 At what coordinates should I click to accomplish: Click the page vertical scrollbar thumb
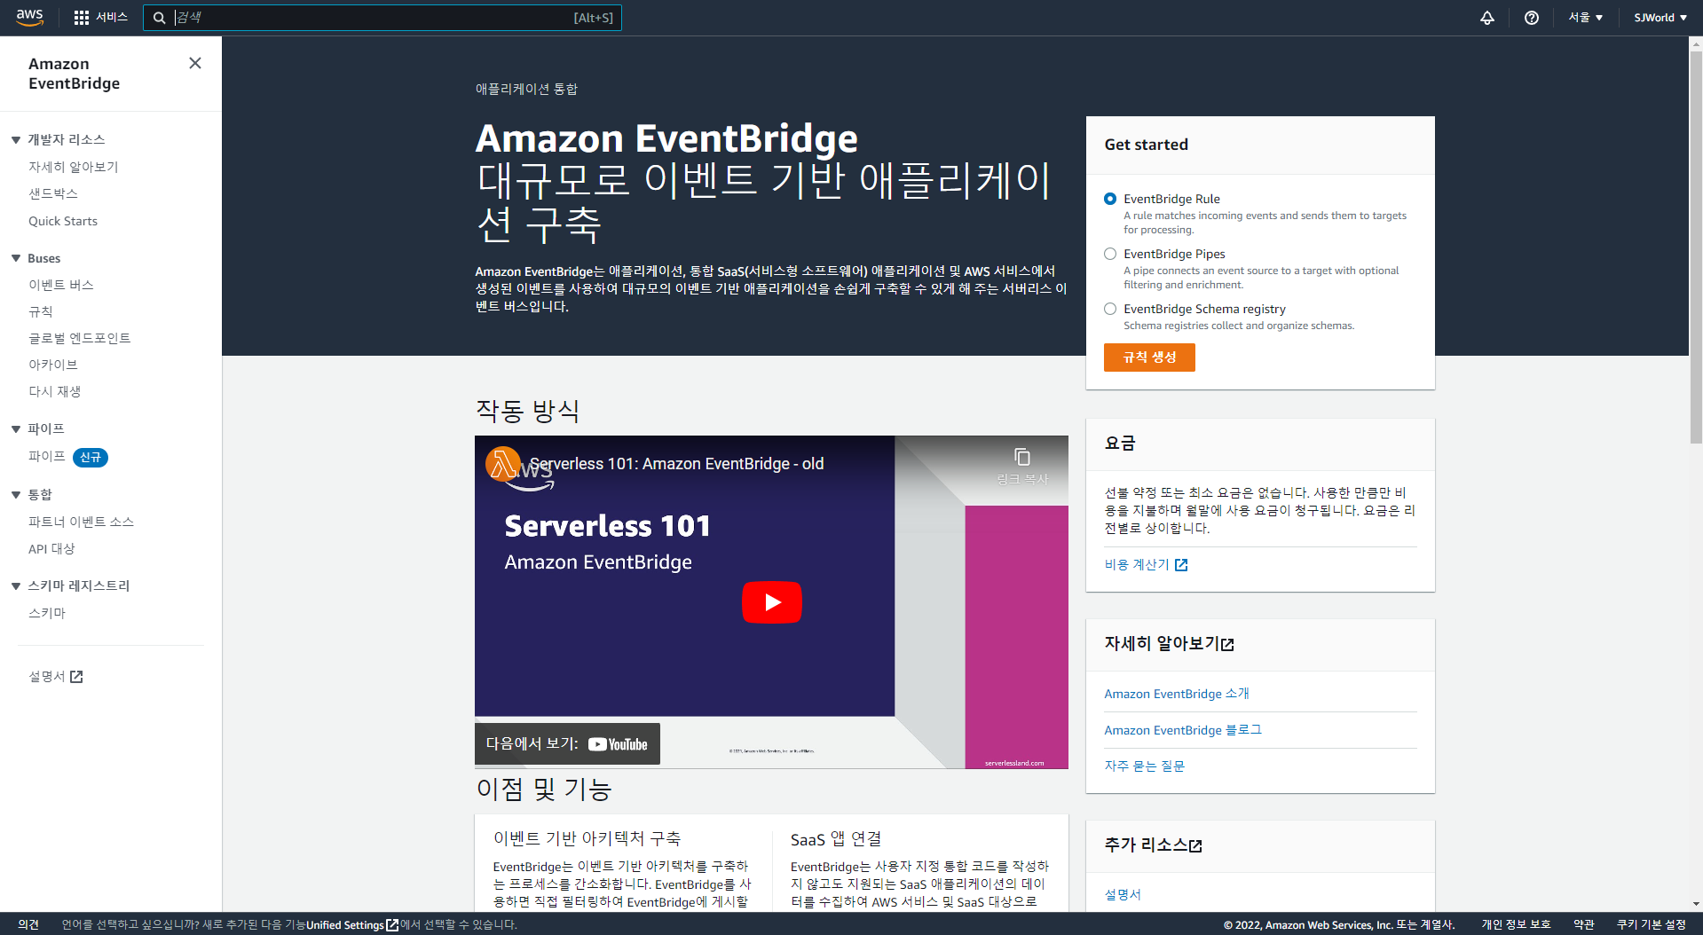coord(1696,247)
